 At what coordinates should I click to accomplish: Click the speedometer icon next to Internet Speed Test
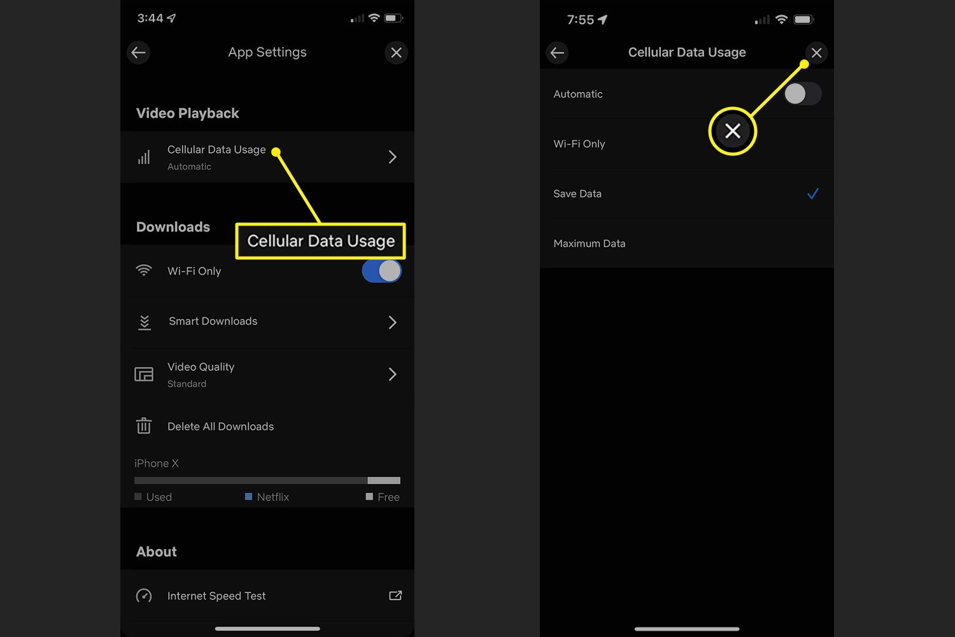(144, 596)
